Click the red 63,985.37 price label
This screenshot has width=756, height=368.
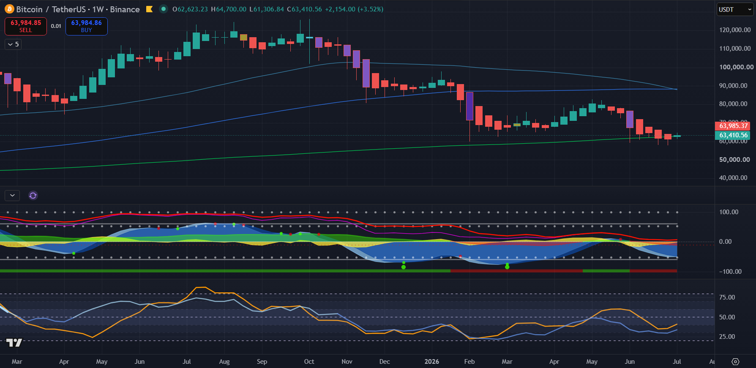pos(734,125)
